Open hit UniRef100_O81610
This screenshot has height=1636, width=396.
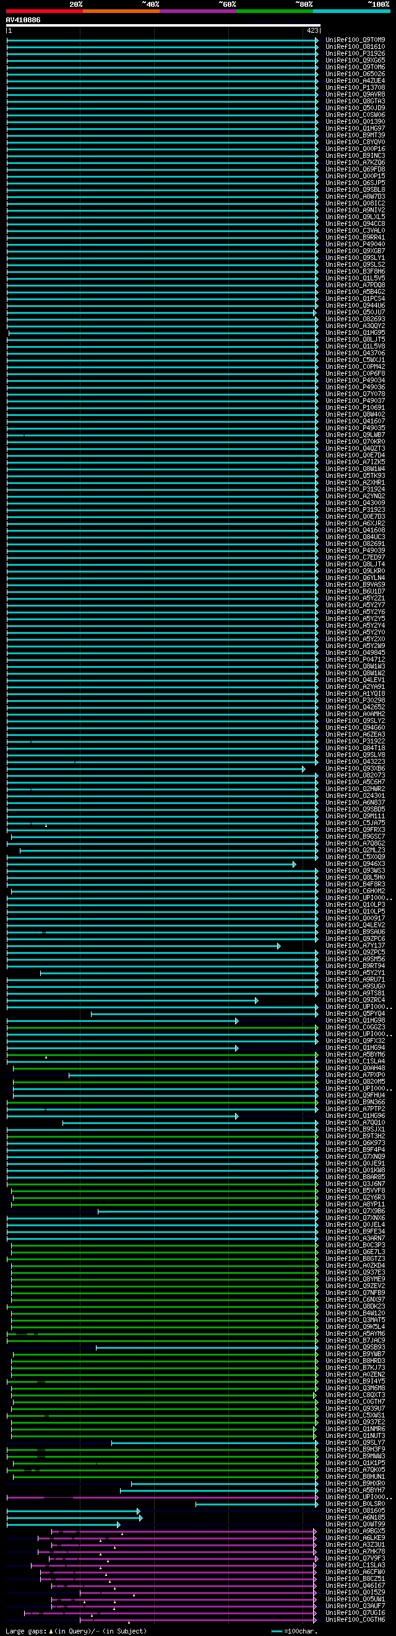coord(355,47)
